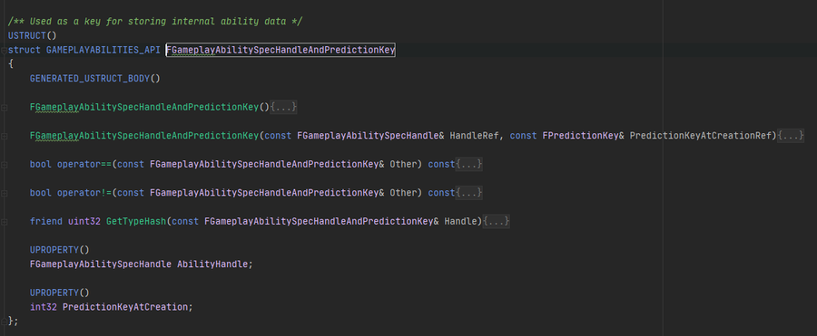Image resolution: width=817 pixels, height=336 pixels.
Task: Click the "Other" parameter in operator==
Action: pos(403,164)
